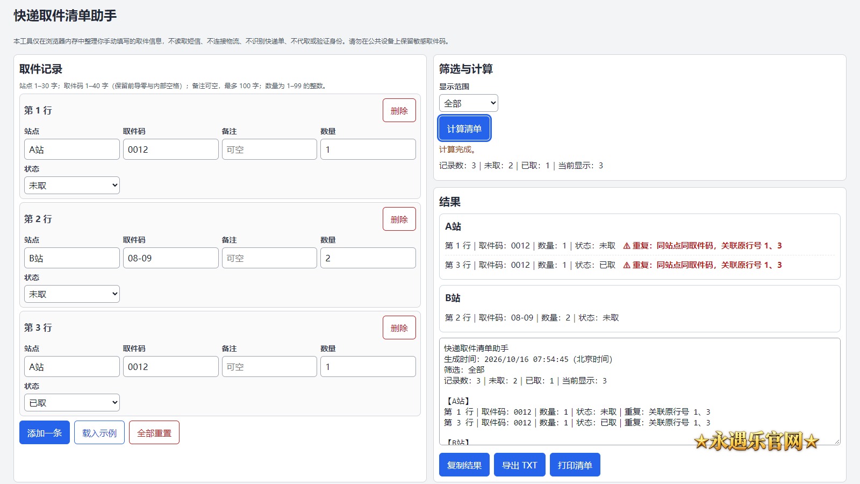Click the 筛选与计算 section heading
This screenshot has height=484, width=860.
pyautogui.click(x=466, y=69)
